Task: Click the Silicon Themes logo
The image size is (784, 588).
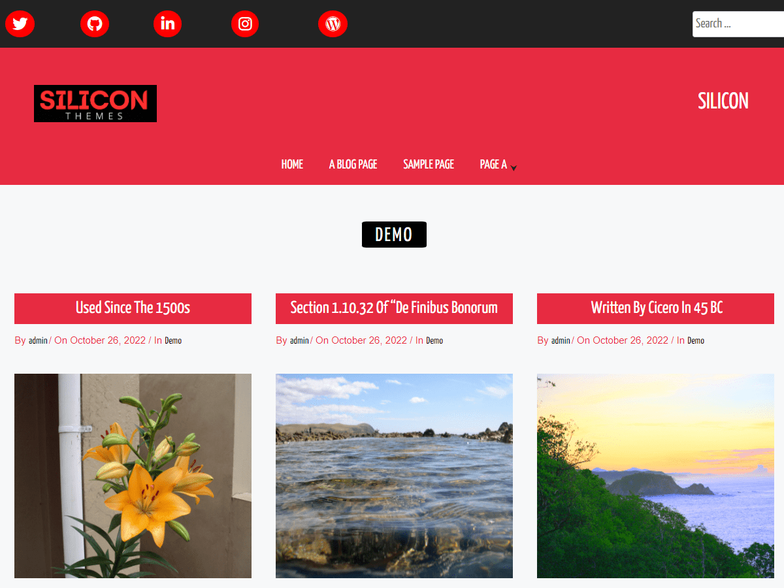Action: [95, 103]
